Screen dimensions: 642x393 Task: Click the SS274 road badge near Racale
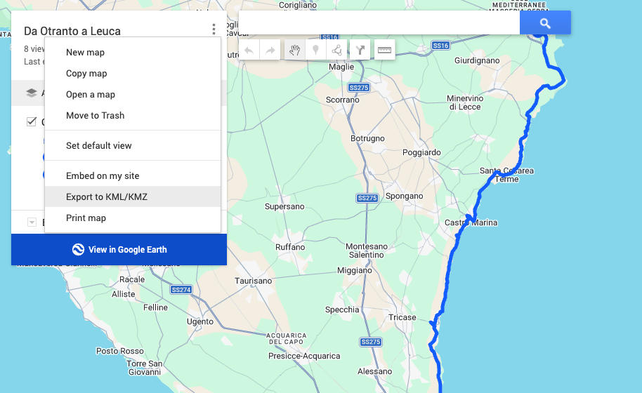181,290
